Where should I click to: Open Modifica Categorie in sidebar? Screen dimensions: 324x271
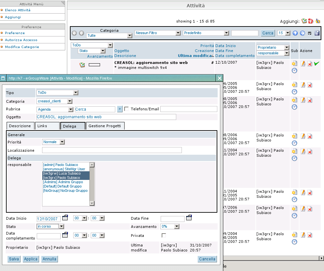coord(22,47)
